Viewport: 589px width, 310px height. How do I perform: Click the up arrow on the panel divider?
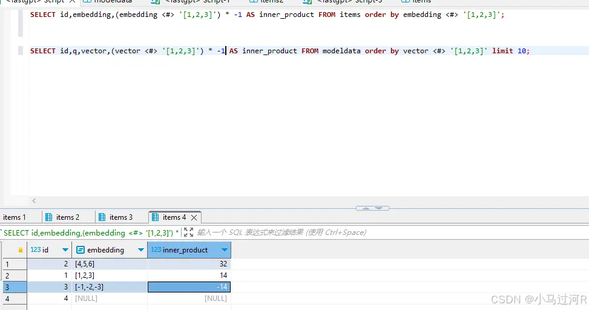click(366, 208)
